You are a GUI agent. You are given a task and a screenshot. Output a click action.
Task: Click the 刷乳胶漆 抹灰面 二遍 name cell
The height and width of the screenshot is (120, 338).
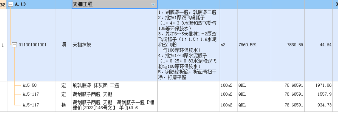(x=114, y=86)
